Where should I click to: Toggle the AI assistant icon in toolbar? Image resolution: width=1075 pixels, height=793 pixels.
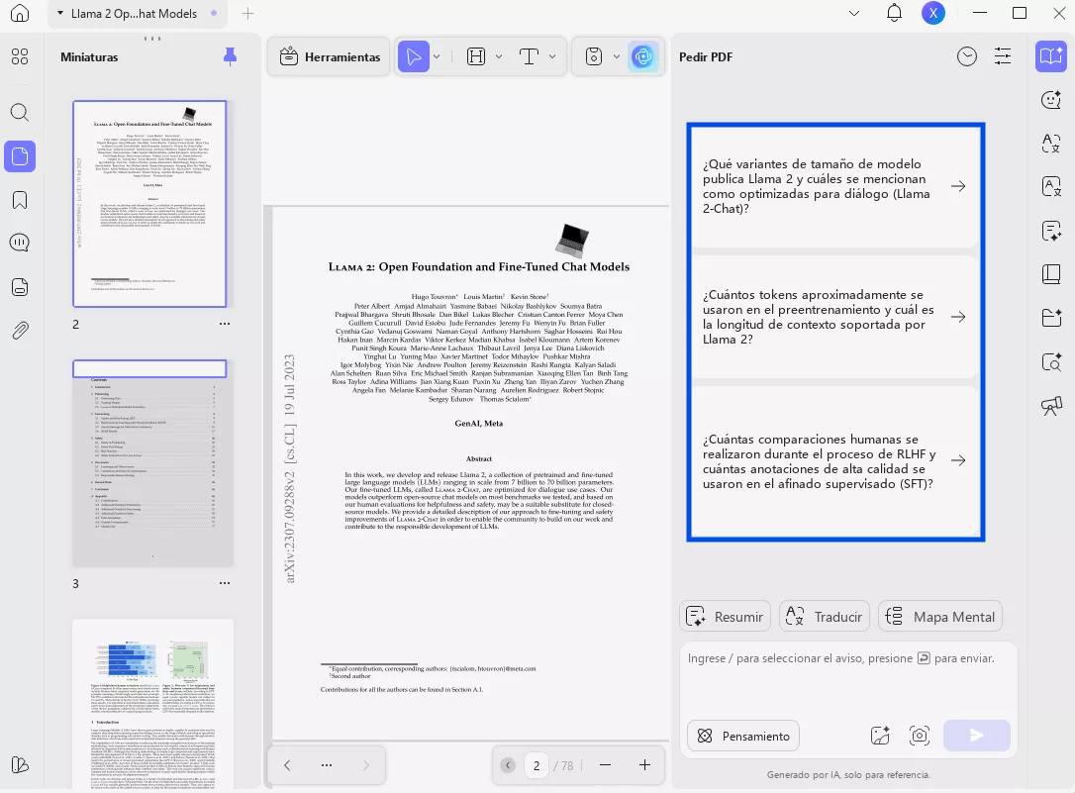click(643, 56)
